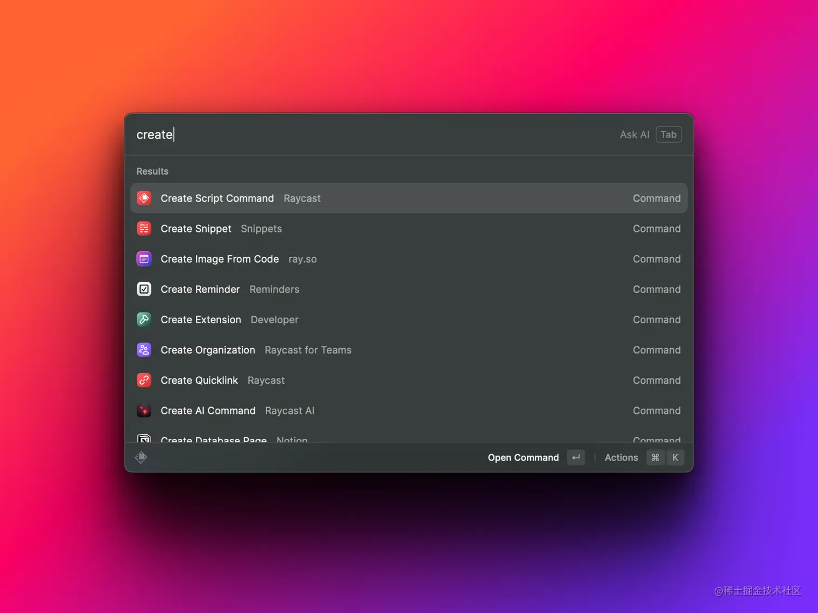Open the Actions menu
This screenshot has width=818, height=613.
tap(621, 457)
